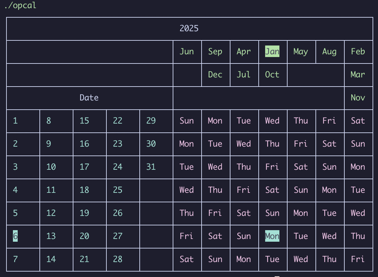Image resolution: width=378 pixels, height=277 pixels.
Task: Select the Sep month cell
Action: pyautogui.click(x=215, y=52)
